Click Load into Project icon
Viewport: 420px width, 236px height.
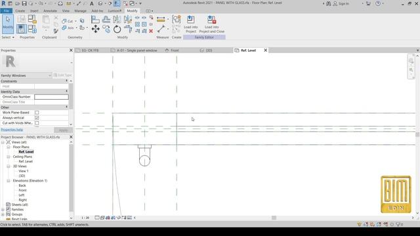pyautogui.click(x=191, y=24)
